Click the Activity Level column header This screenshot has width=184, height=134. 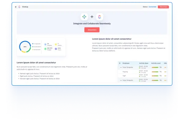point(156,63)
